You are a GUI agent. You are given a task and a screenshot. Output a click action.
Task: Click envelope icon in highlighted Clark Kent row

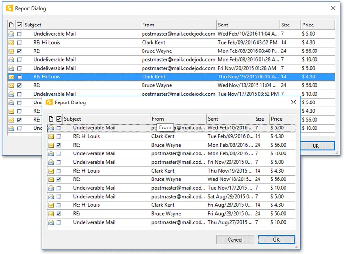pyautogui.click(x=11, y=77)
